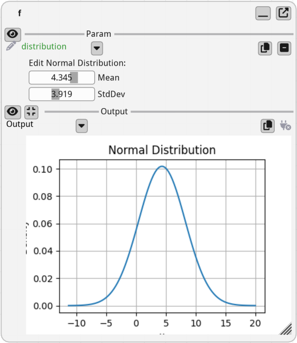
Task: Click the StdDev value field 3.919
Action: pyautogui.click(x=62, y=94)
